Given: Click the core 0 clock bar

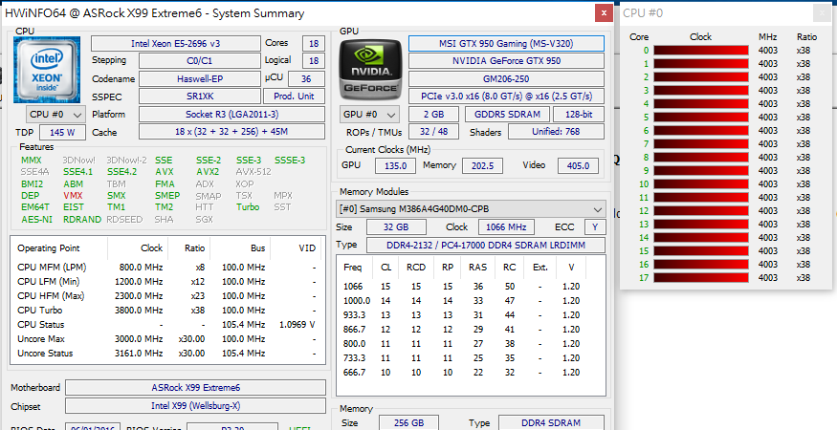Looking at the screenshot, I should [701, 50].
